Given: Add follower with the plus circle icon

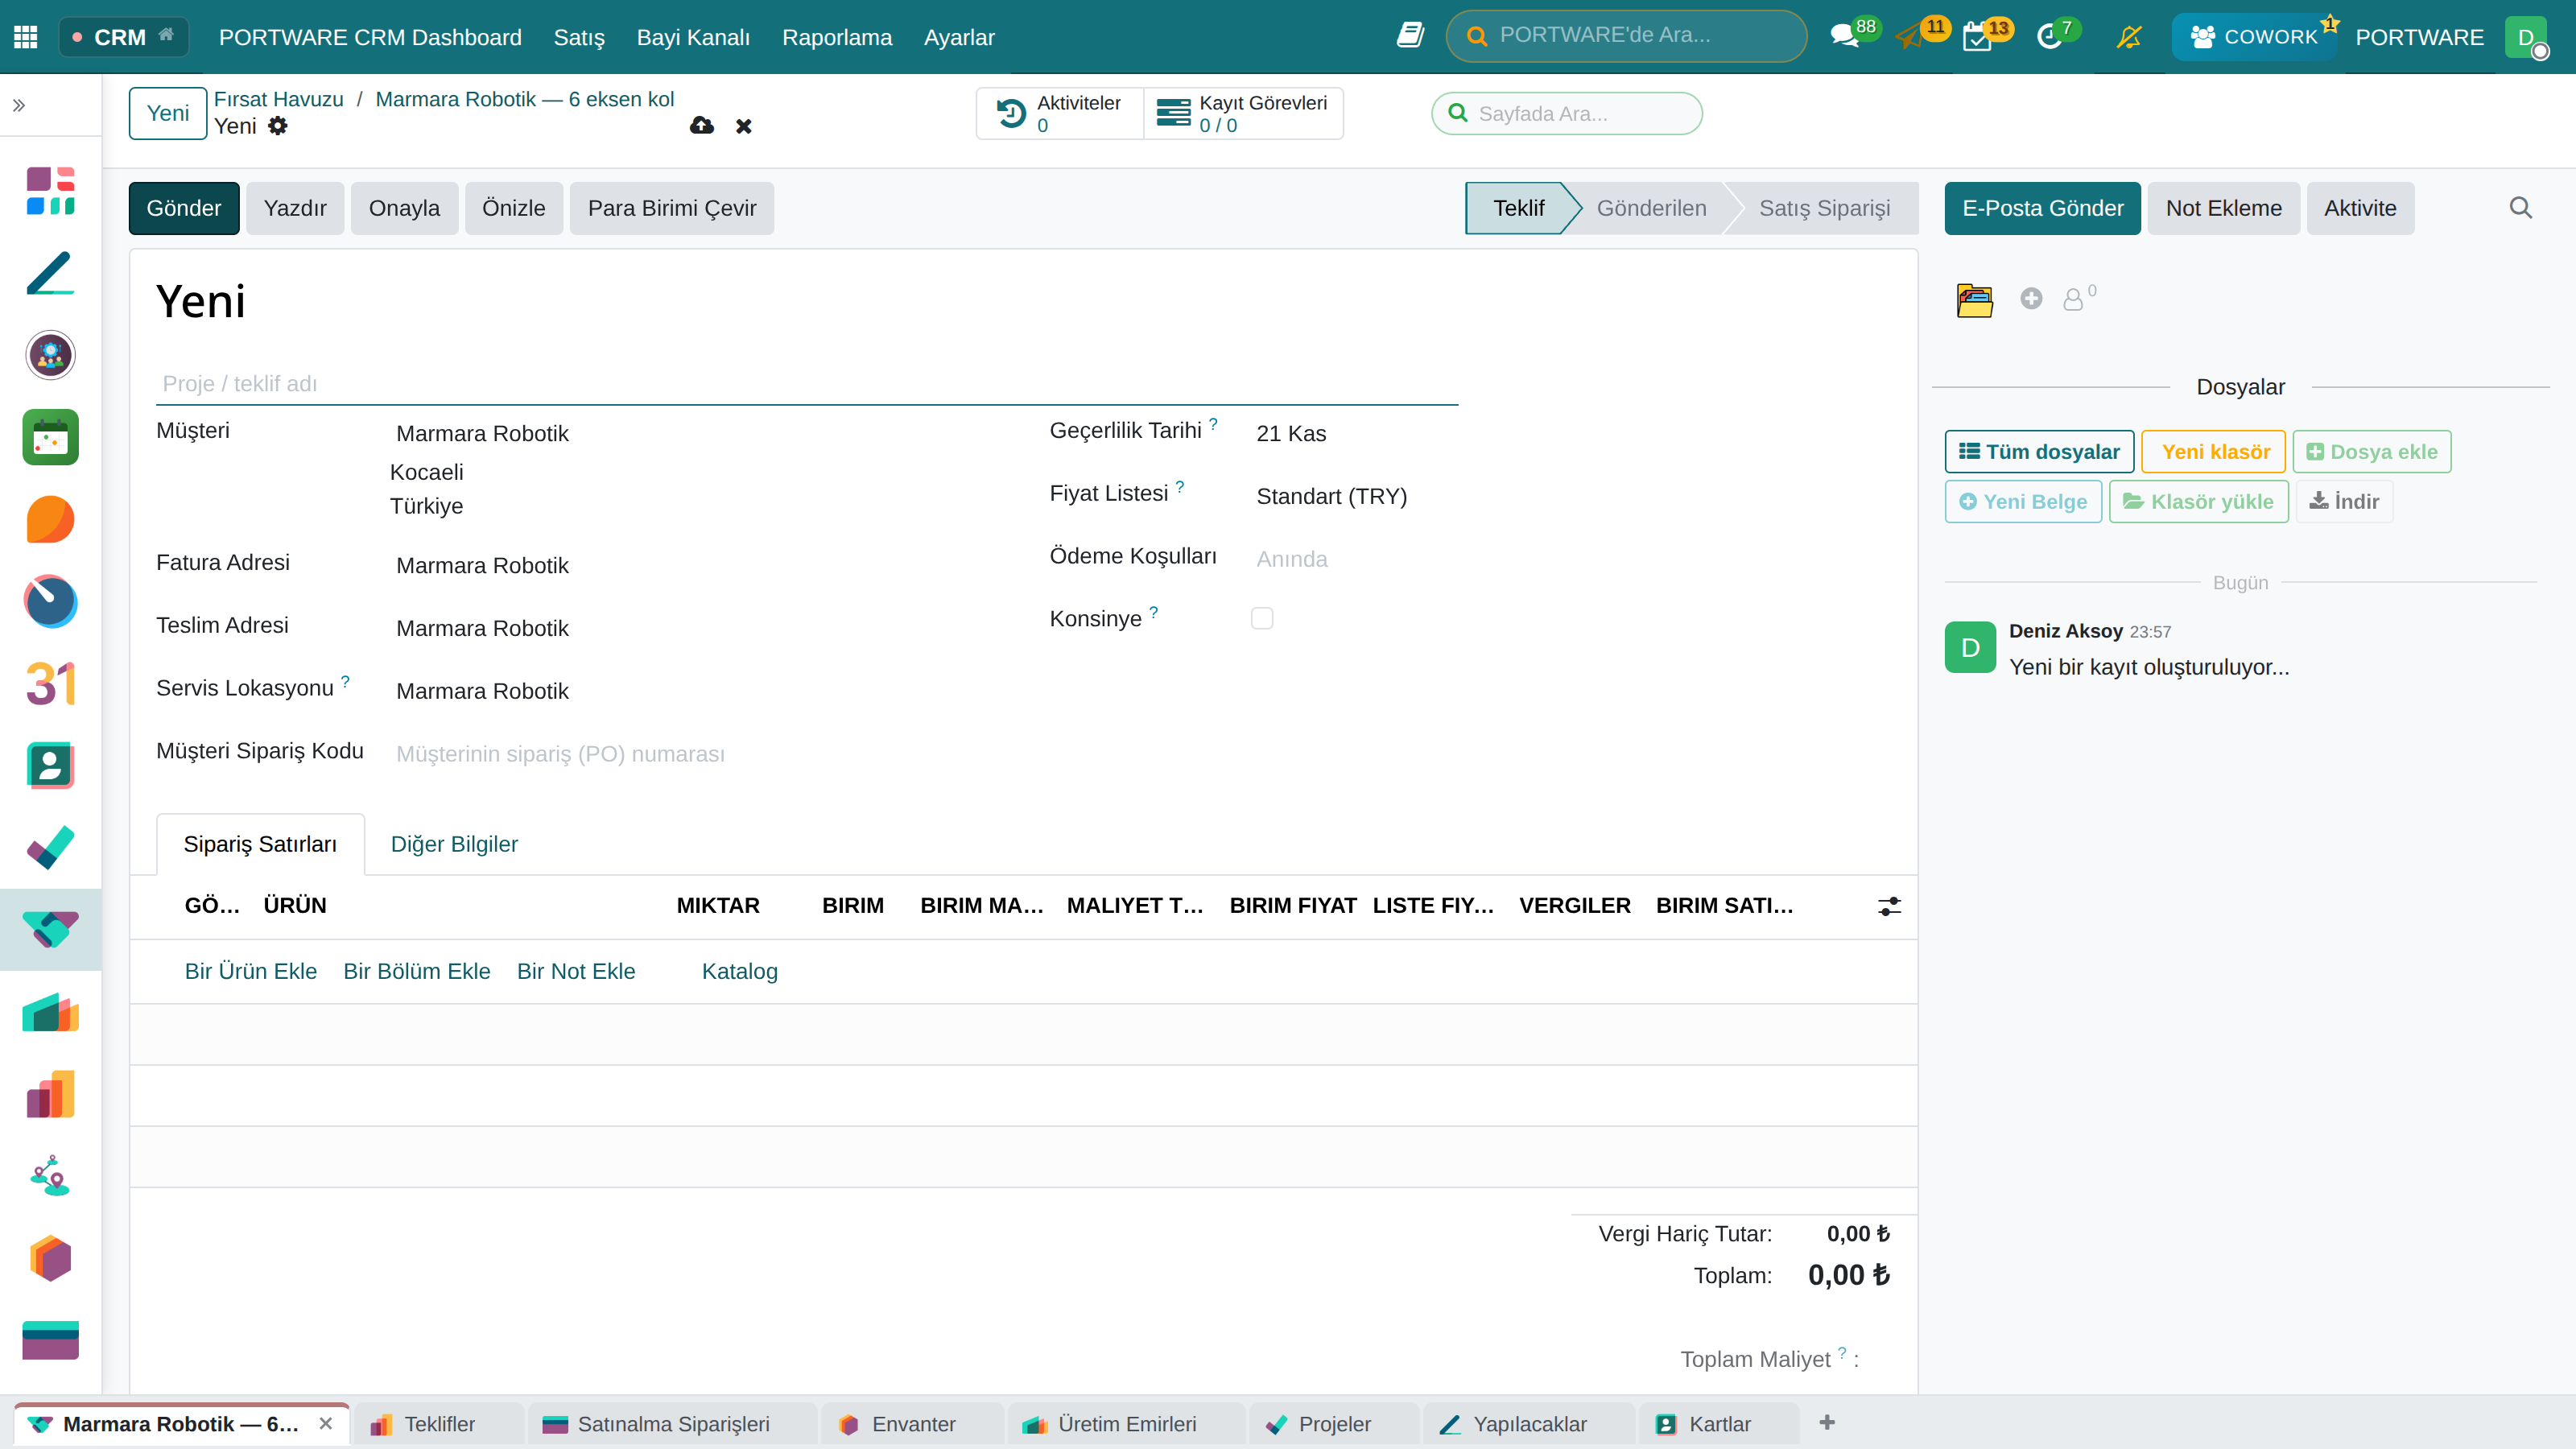Looking at the screenshot, I should pyautogui.click(x=2031, y=298).
